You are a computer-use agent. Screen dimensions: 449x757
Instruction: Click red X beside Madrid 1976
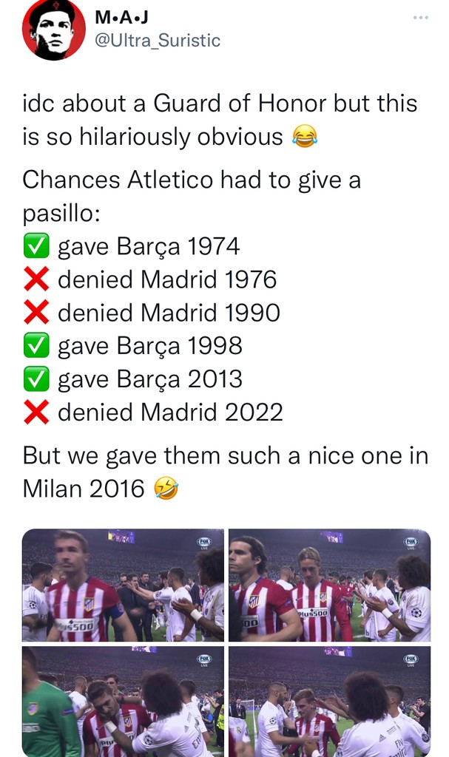pos(36,279)
